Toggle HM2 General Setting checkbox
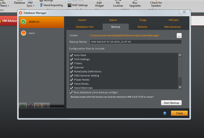Viewport: 204px width, 138px height. 71,76
